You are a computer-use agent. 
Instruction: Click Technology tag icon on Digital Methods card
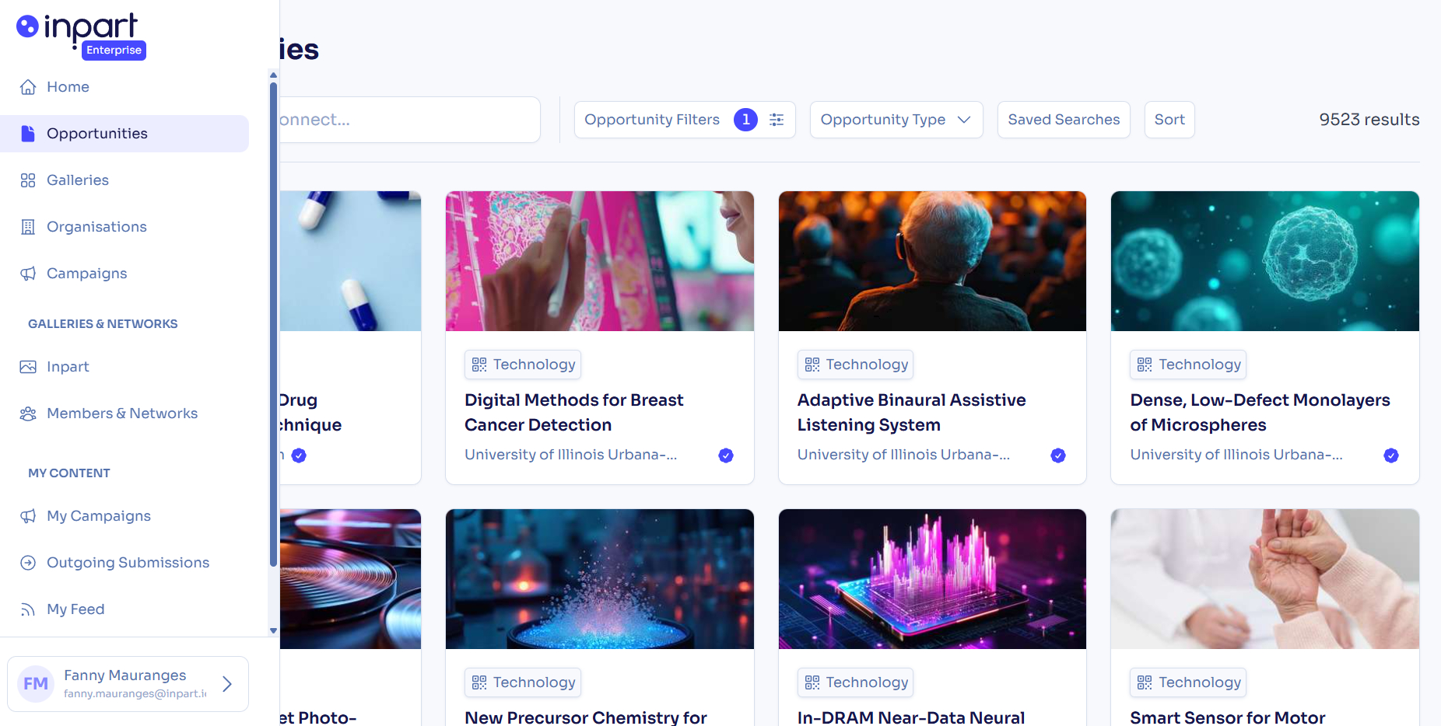[x=479, y=365]
